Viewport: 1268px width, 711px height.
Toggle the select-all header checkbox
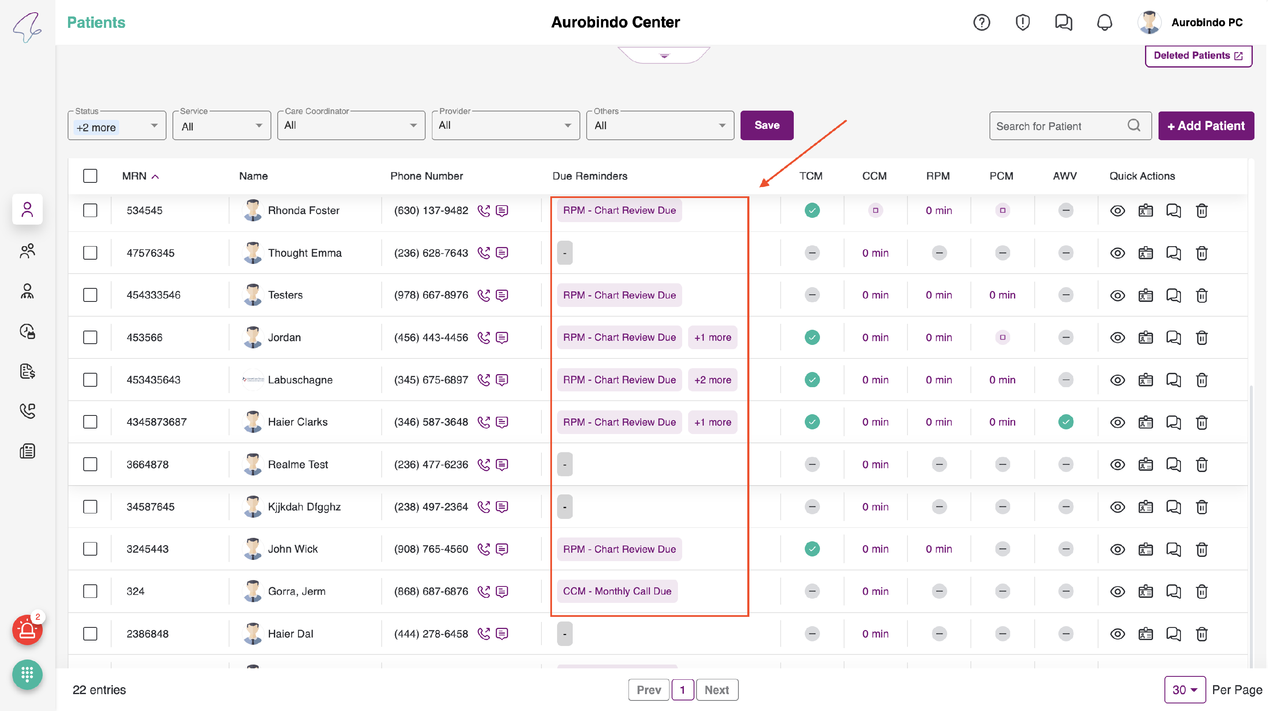click(90, 176)
